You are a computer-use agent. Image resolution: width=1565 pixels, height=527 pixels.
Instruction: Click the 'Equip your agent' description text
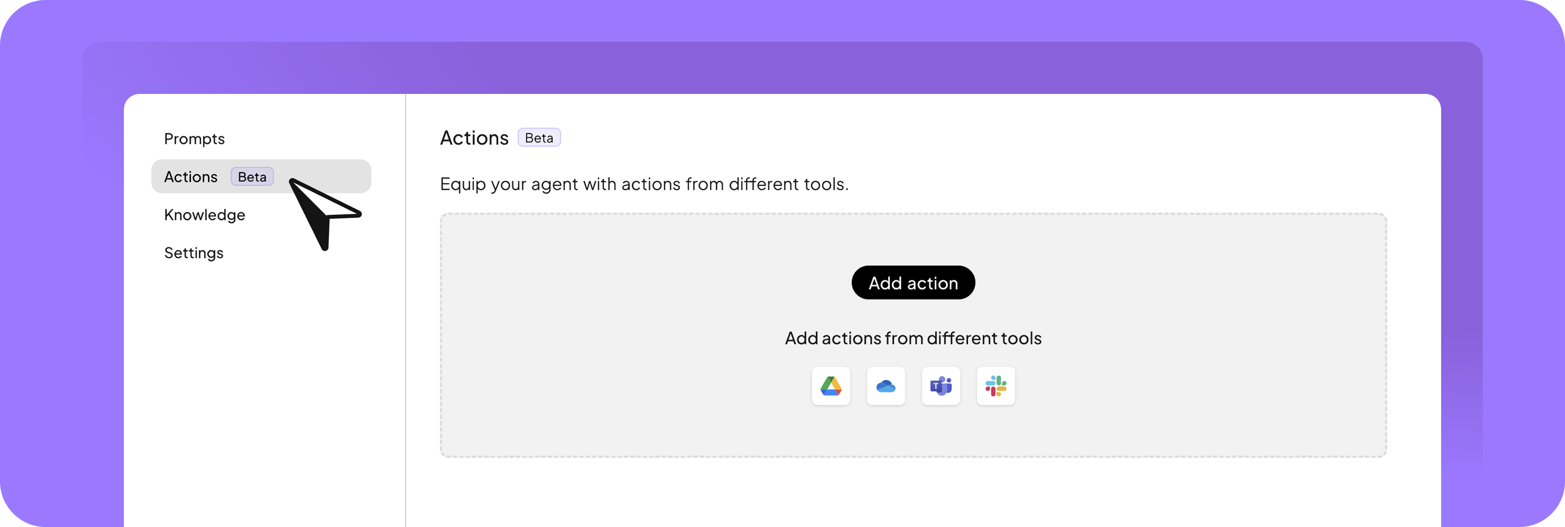[644, 184]
